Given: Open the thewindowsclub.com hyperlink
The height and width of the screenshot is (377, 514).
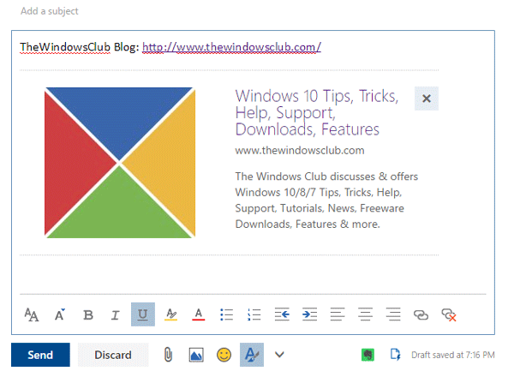Looking at the screenshot, I should pyautogui.click(x=231, y=47).
